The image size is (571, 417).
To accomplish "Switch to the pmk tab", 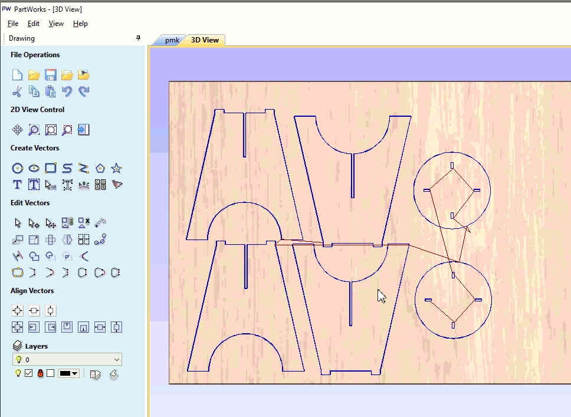I will 172,40.
